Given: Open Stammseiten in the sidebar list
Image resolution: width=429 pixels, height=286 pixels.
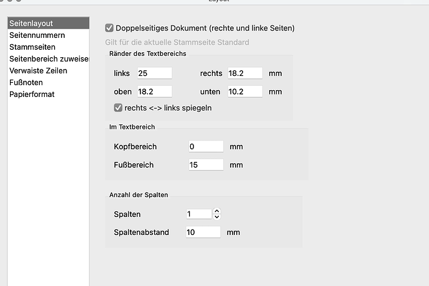Looking at the screenshot, I should point(32,47).
